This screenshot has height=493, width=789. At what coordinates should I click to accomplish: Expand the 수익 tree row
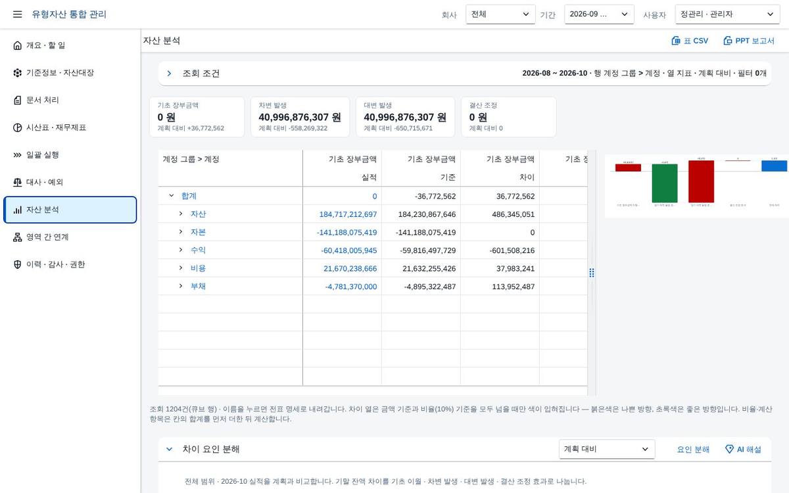[181, 250]
